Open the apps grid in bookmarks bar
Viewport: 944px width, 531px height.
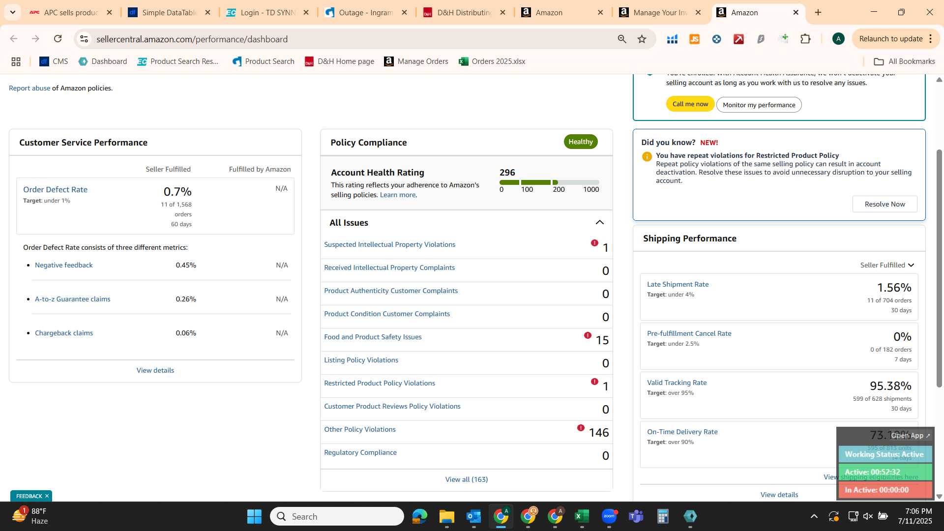point(16,61)
